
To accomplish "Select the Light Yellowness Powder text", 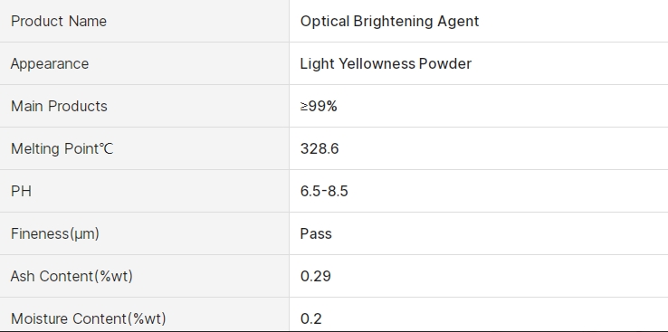I will click(386, 63).
